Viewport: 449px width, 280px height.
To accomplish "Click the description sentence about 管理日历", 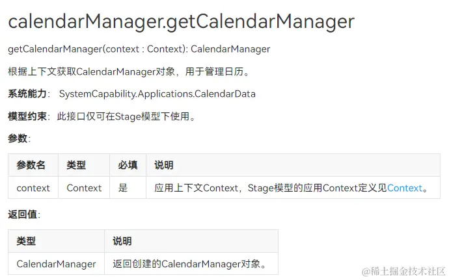I will [128, 71].
